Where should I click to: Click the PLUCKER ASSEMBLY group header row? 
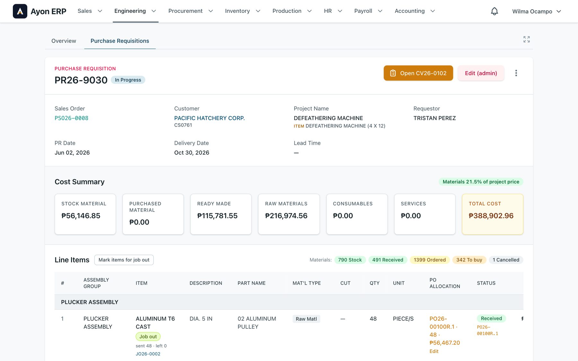(x=289, y=302)
